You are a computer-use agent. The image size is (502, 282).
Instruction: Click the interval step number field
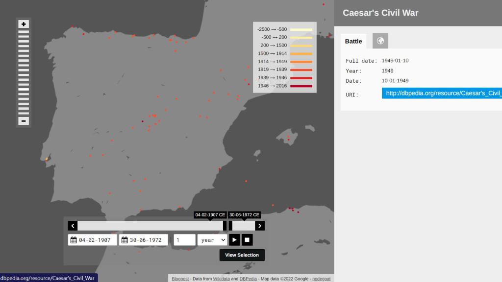tap(184, 240)
